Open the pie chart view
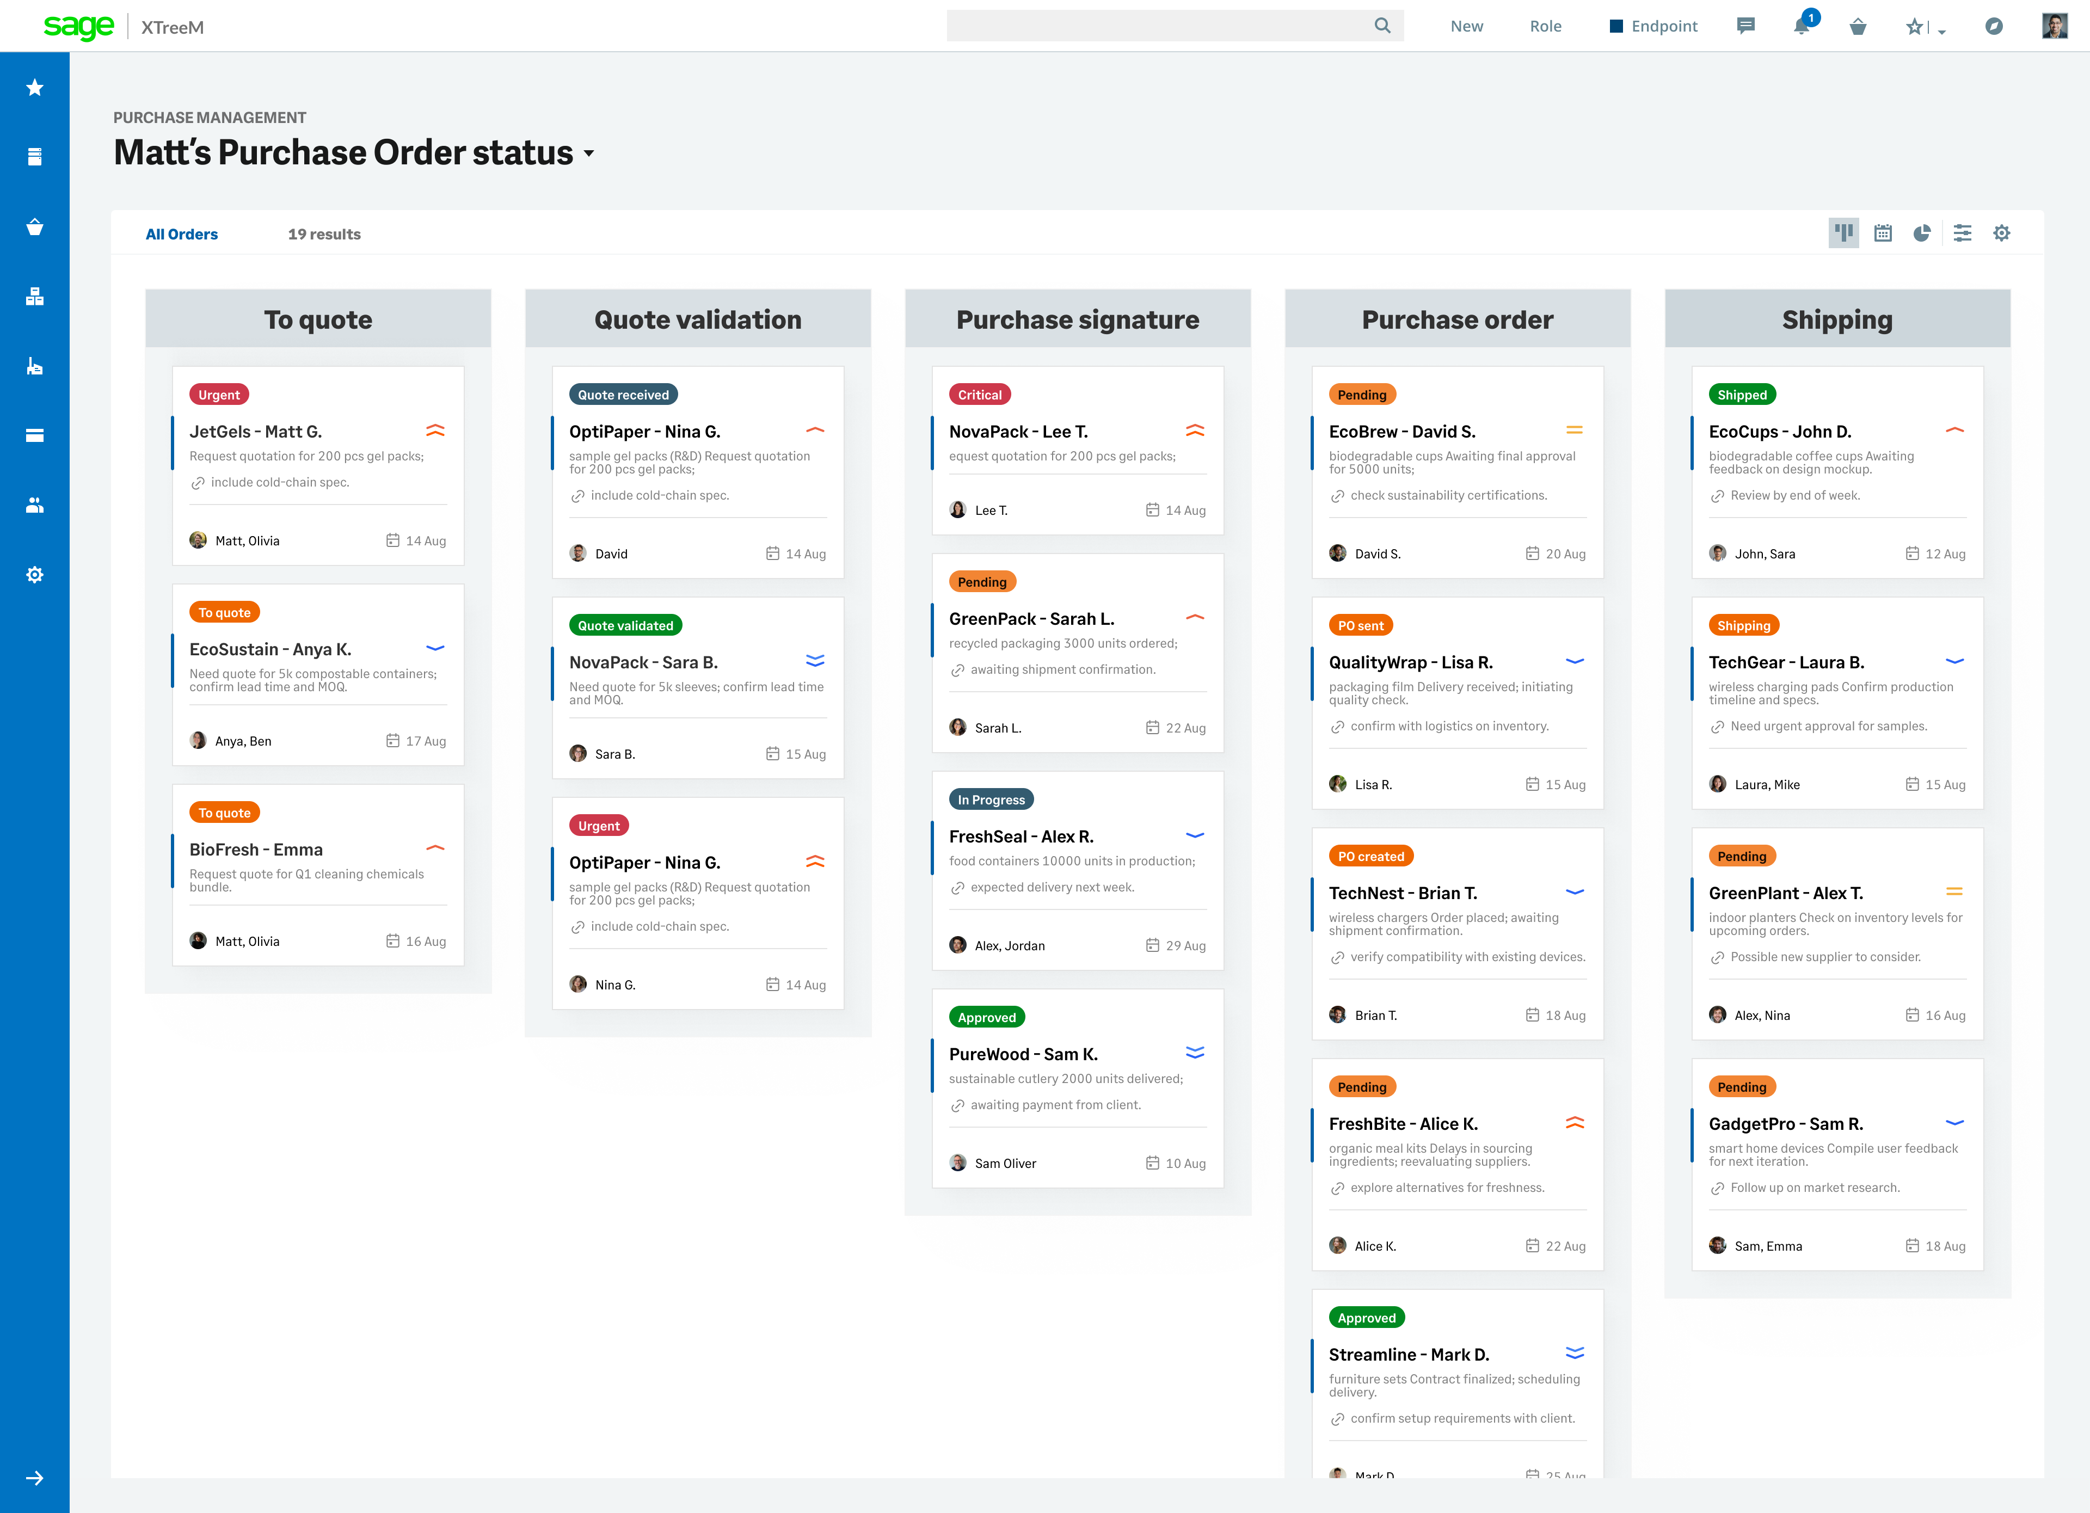The width and height of the screenshot is (2090, 1513). point(1922,233)
